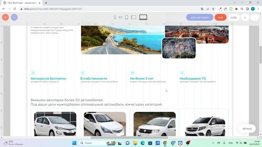Viewport: 262px width, 147px height.
Task: Show hidden system tray icons
Action: point(213,143)
